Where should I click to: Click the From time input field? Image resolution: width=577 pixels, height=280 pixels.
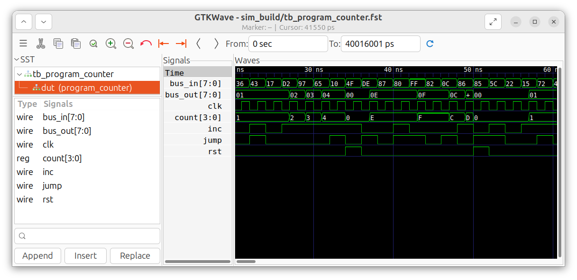[288, 44]
